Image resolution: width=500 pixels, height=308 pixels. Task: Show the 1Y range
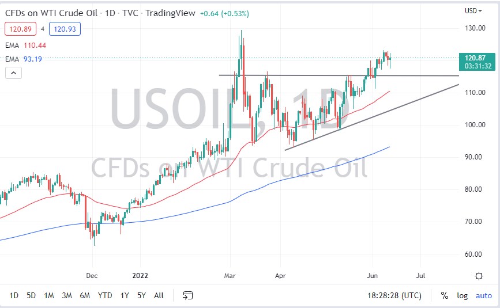(x=125, y=295)
